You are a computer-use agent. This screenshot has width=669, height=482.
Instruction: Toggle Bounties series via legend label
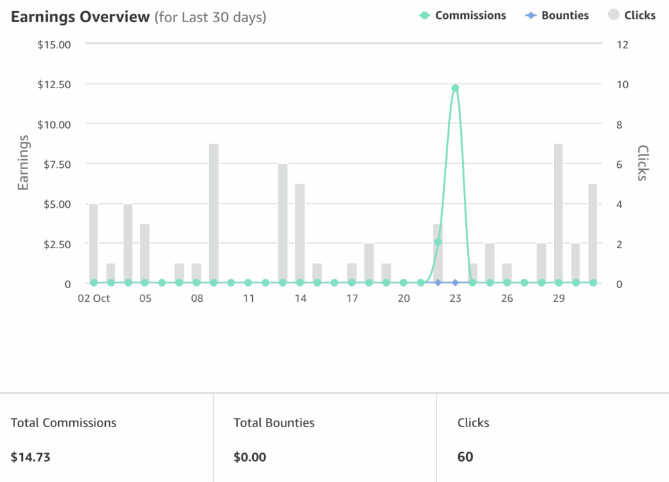[564, 16]
